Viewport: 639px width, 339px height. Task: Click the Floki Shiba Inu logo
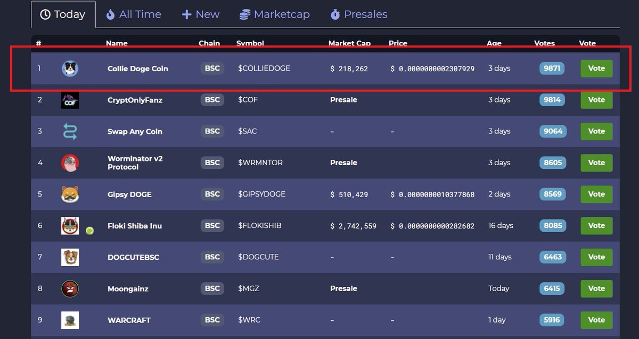pyautogui.click(x=70, y=226)
